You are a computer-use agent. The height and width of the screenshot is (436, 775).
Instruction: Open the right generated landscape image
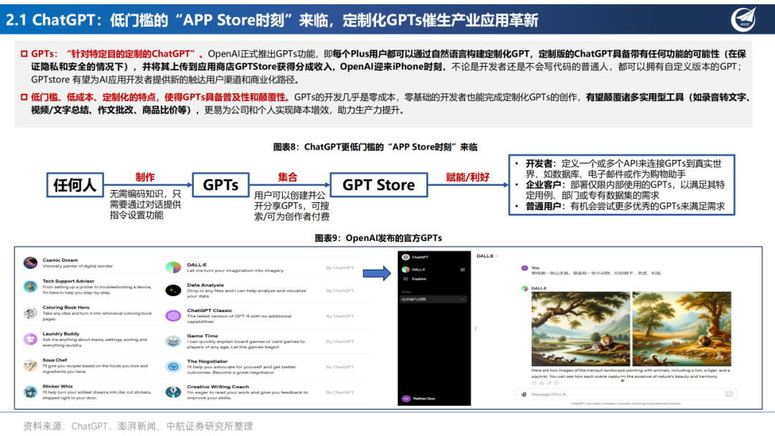[682, 329]
